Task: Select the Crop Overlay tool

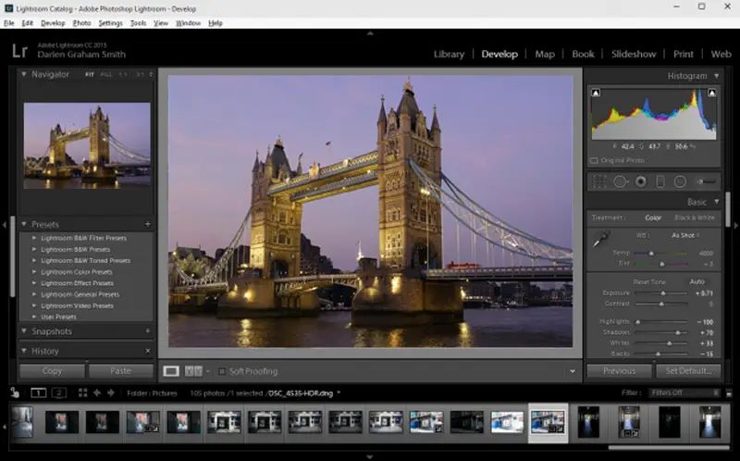Action: click(599, 181)
